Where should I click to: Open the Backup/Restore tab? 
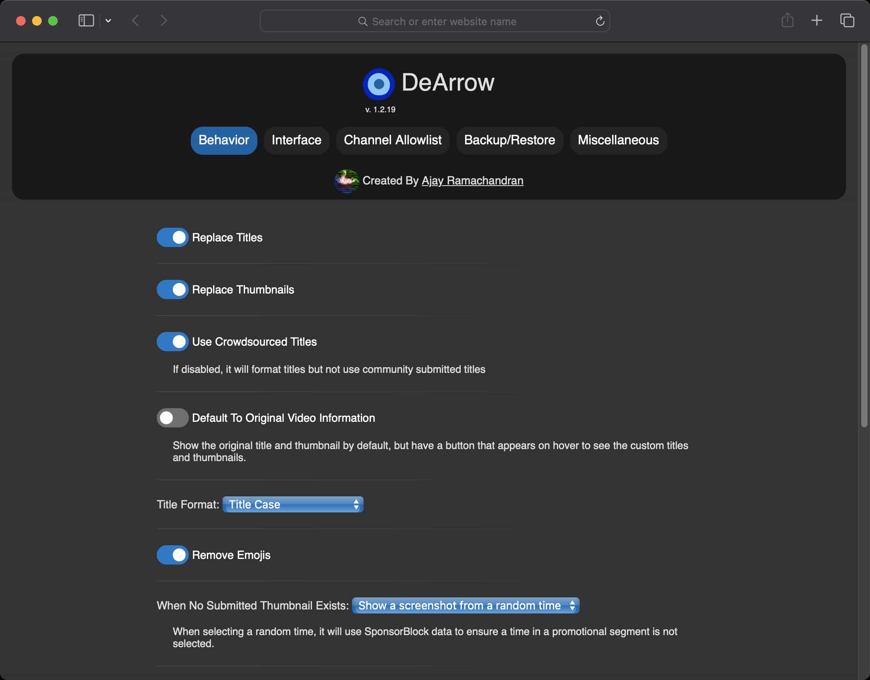pyautogui.click(x=509, y=140)
